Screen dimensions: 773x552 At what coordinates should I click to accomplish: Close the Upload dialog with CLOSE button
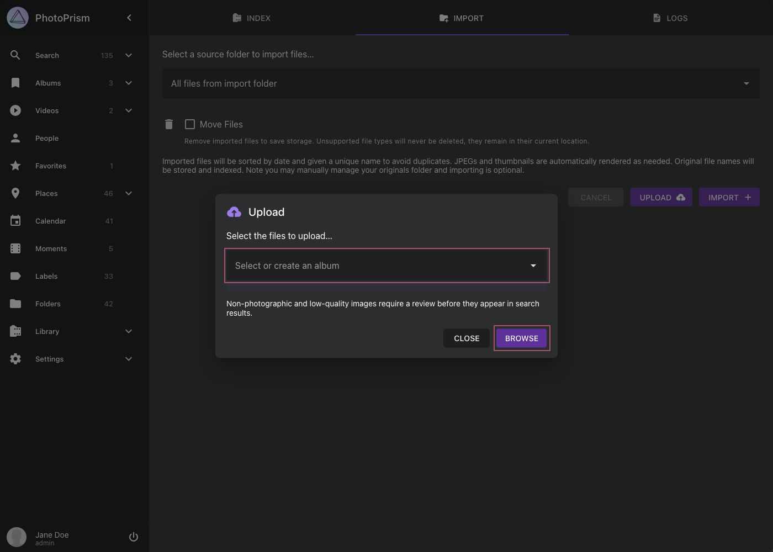(467, 338)
